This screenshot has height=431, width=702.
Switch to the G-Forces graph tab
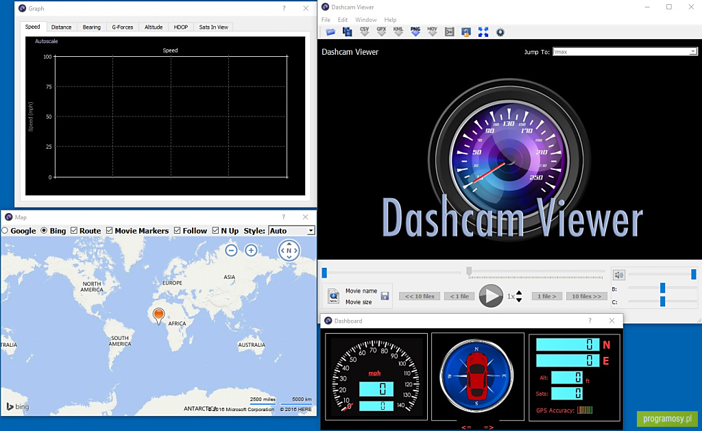click(122, 27)
